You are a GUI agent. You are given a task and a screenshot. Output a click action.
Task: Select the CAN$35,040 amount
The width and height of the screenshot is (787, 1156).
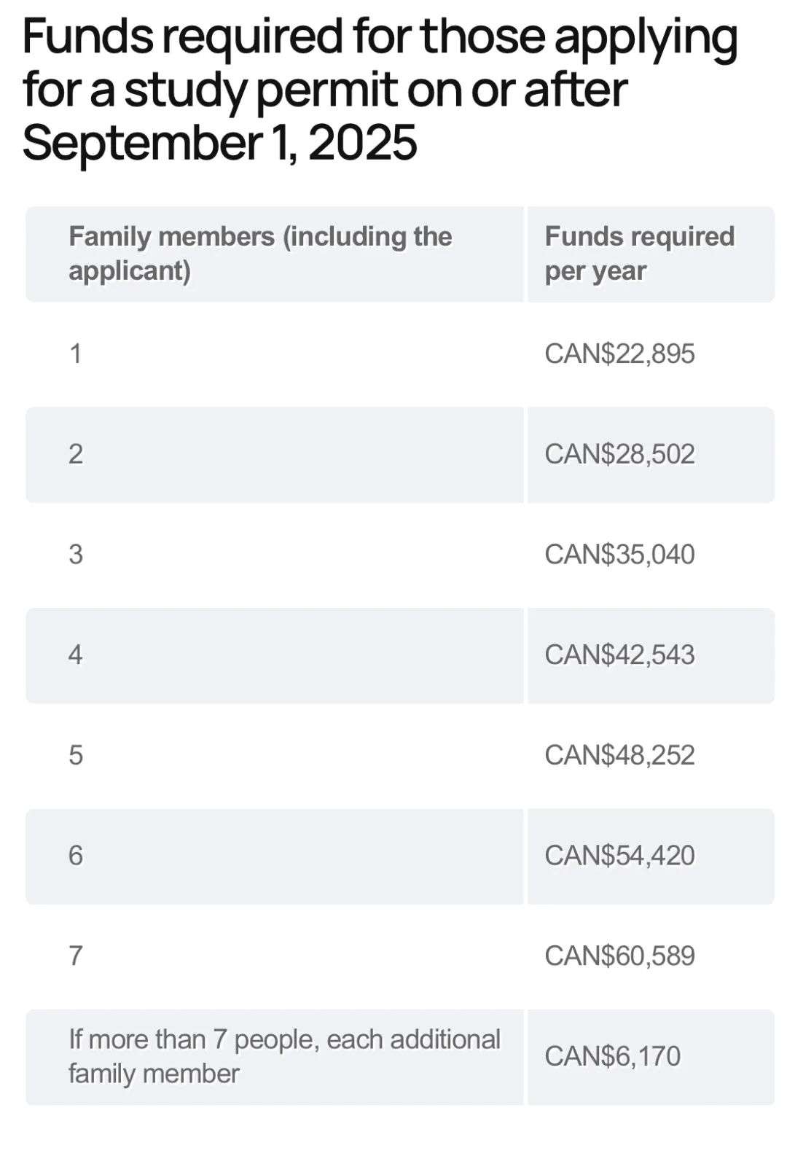[x=620, y=555]
